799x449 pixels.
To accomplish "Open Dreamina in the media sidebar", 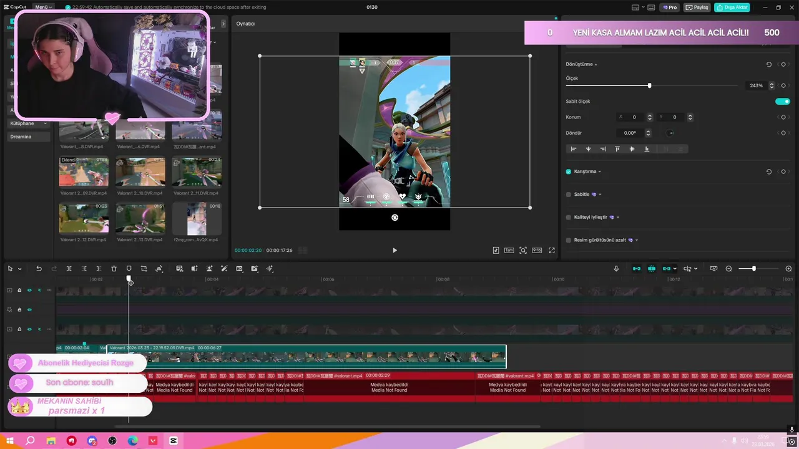I will coord(28,137).
